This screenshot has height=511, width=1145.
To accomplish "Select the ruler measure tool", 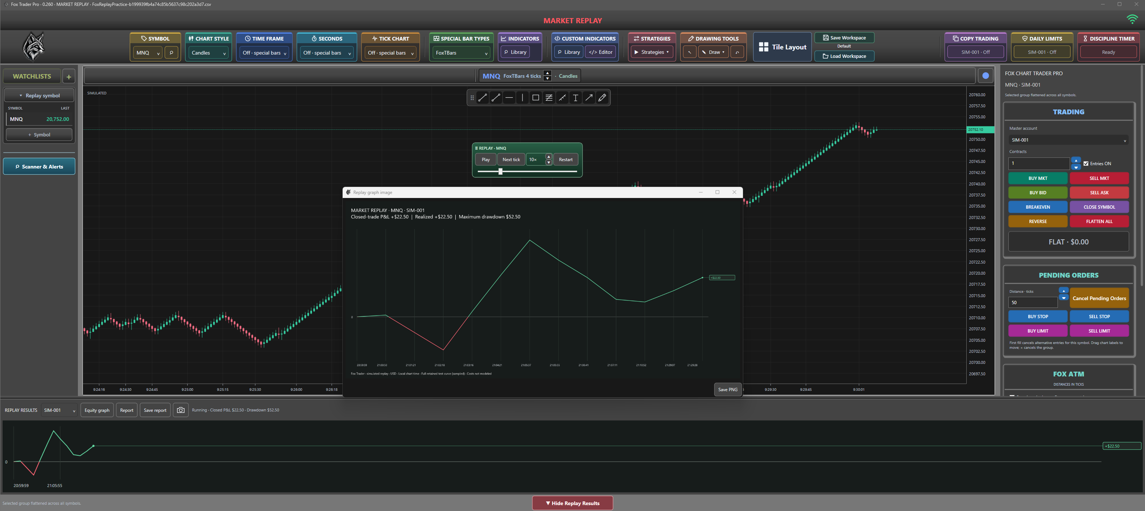I will (x=562, y=98).
